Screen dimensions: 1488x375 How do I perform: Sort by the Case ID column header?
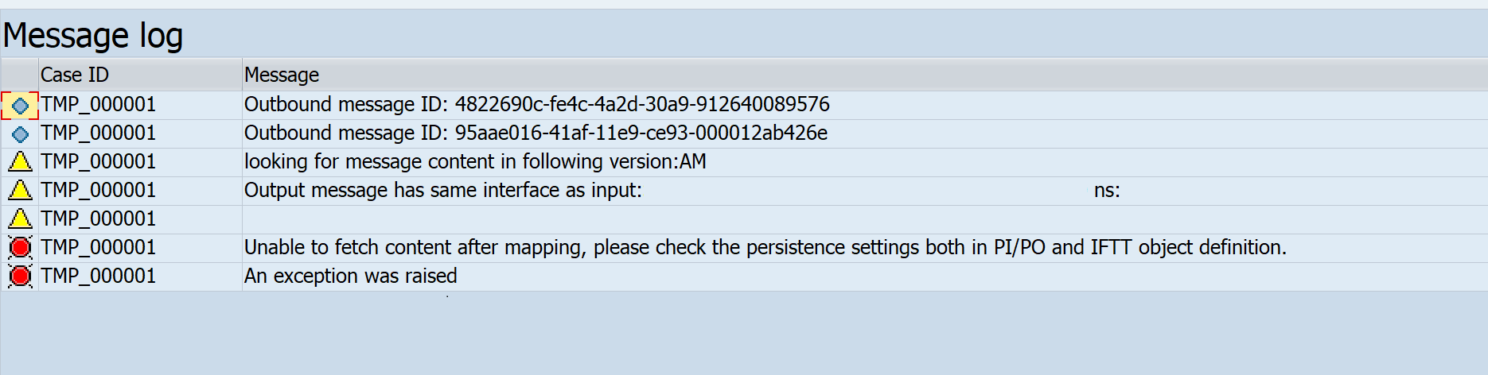tap(75, 75)
